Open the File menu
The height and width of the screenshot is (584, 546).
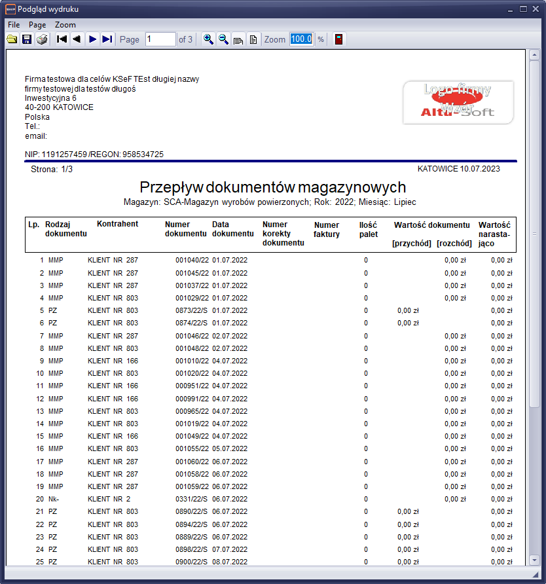[x=14, y=24]
